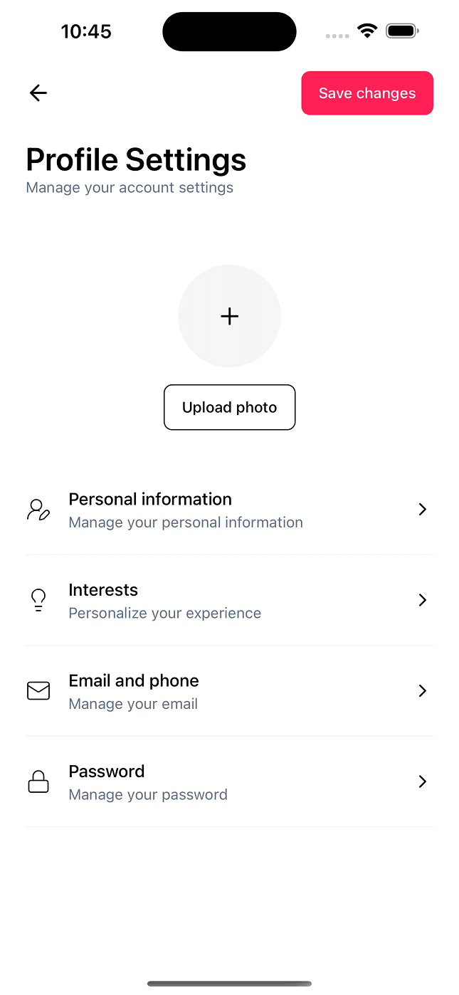The width and height of the screenshot is (459, 995).
Task: Click the Manage your password subtitle
Action: 147,794
